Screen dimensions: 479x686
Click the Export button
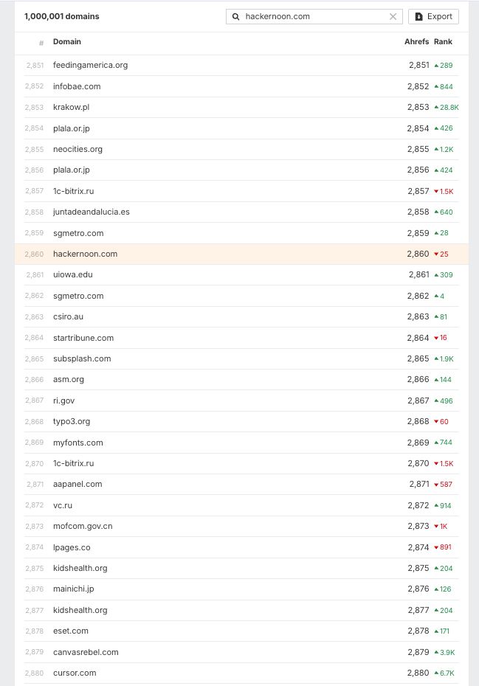pos(433,16)
